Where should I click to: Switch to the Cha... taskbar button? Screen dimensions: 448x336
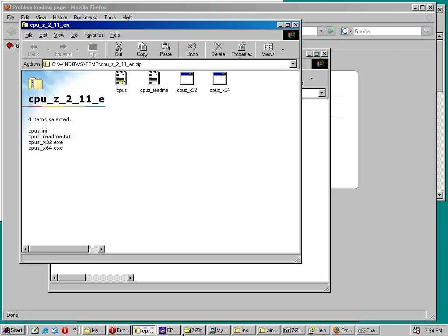click(368, 330)
